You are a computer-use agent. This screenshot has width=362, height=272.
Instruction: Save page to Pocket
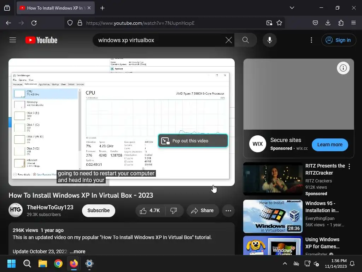pos(315,23)
